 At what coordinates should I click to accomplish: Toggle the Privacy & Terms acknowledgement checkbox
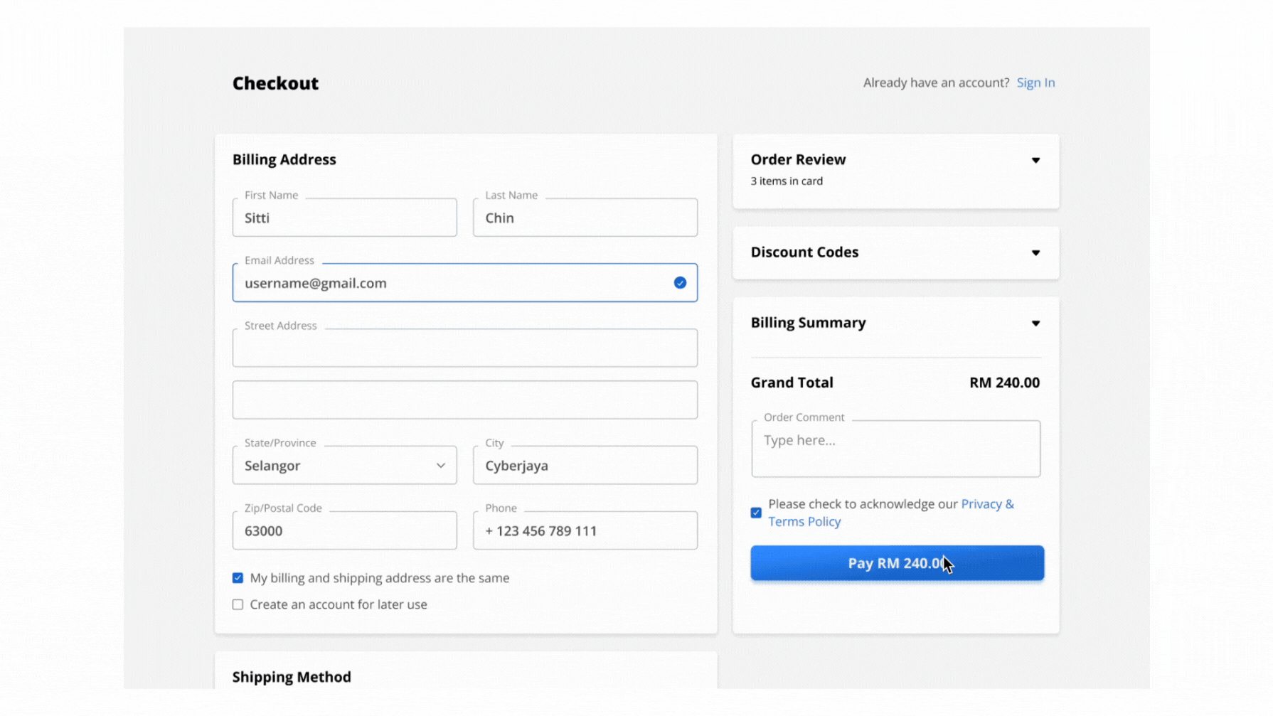(756, 513)
